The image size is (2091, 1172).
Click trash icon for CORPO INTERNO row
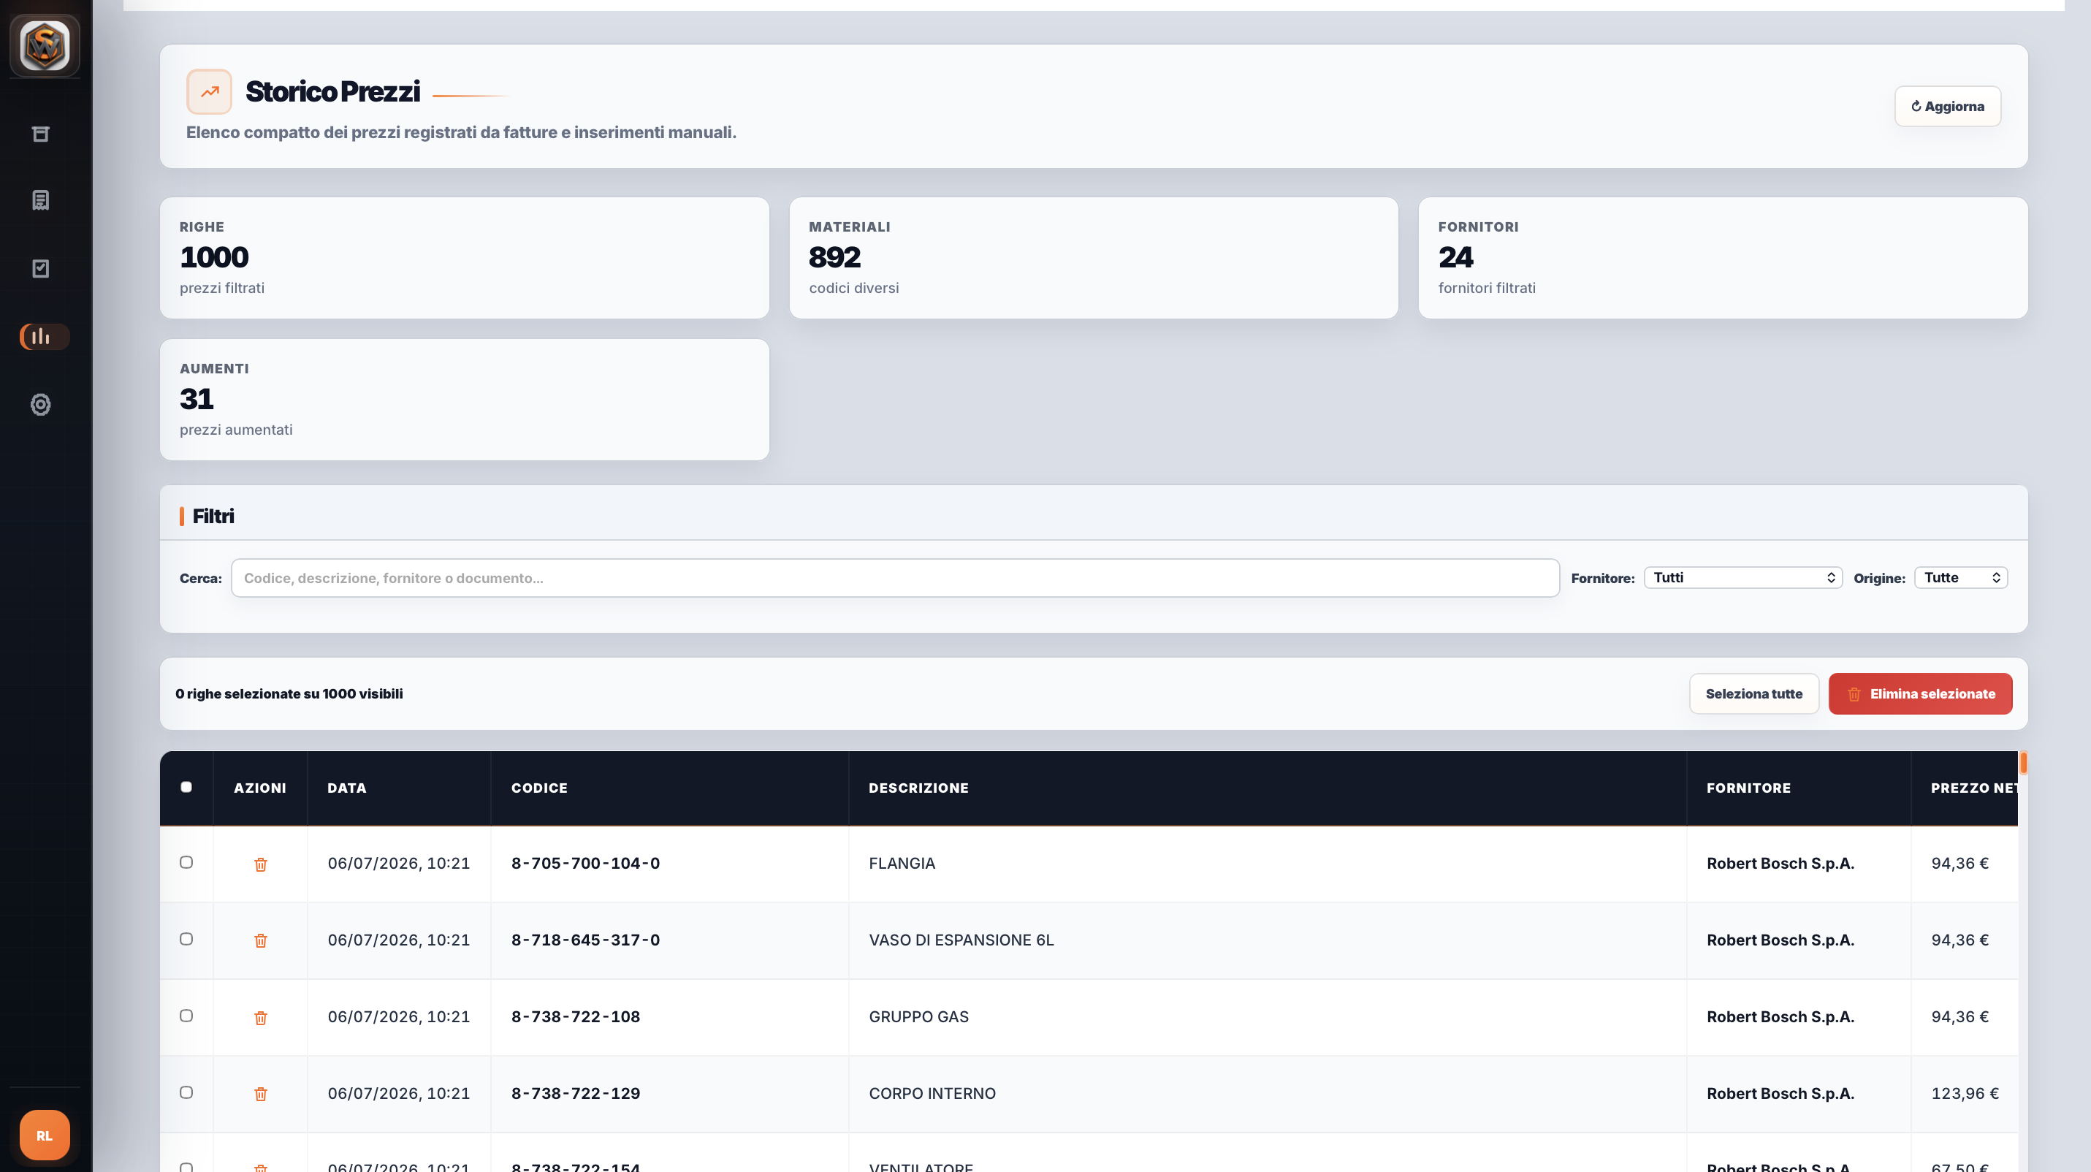pos(261,1094)
